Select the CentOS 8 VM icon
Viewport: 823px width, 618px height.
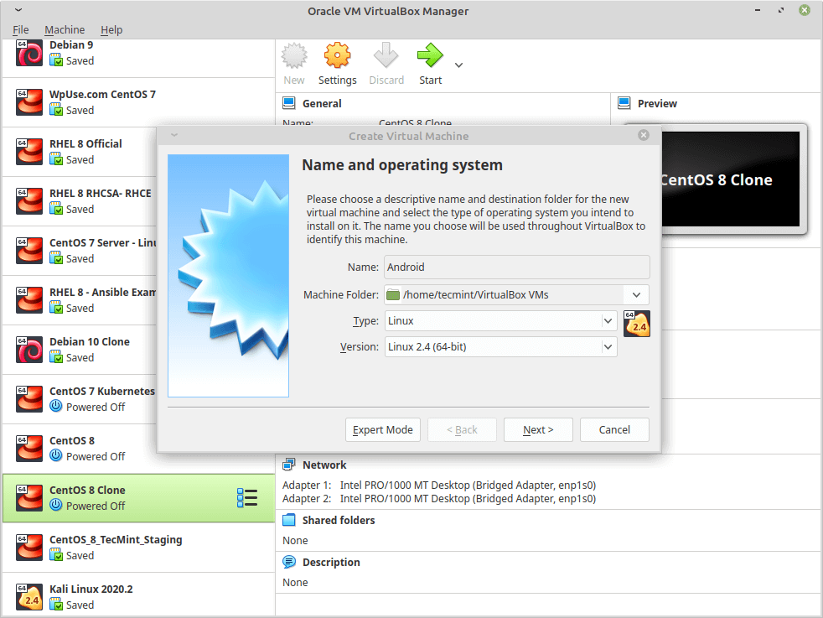28,449
